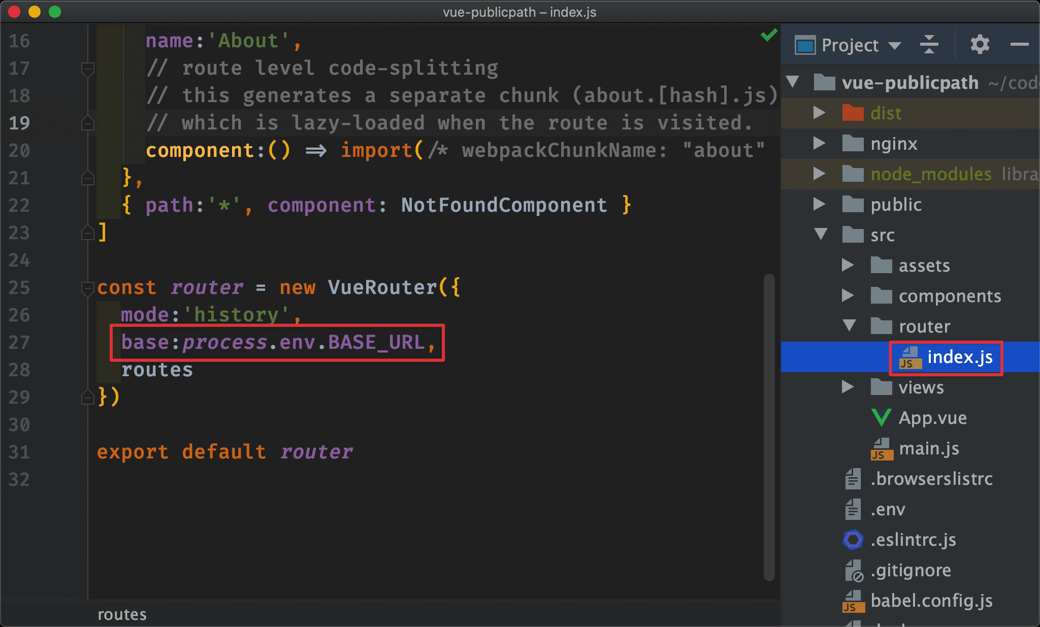The width and height of the screenshot is (1040, 627).
Task: Click the babel.config.js file icon
Action: point(853,601)
